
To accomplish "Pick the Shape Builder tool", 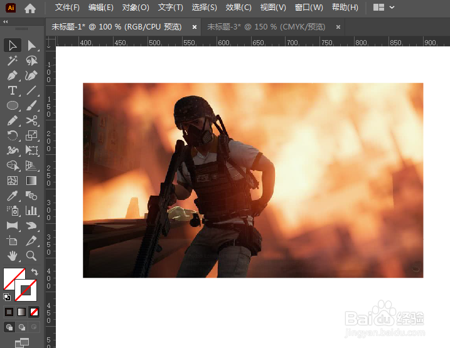I will click(x=13, y=166).
